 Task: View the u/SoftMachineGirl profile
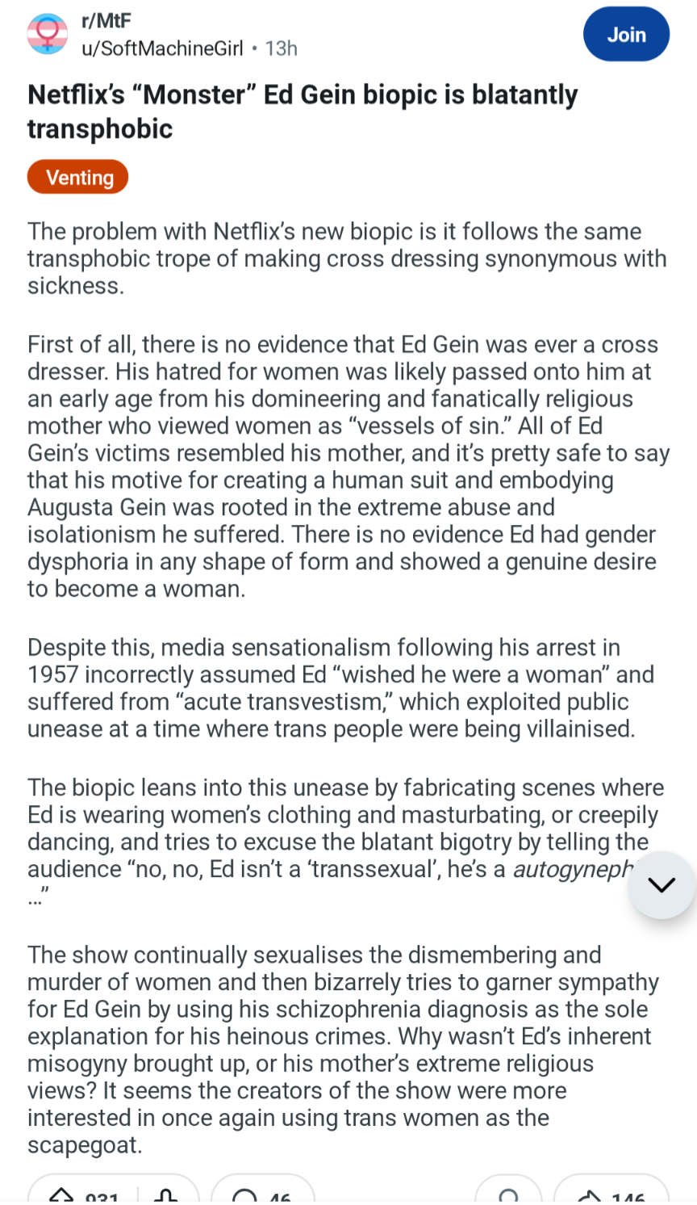point(162,48)
